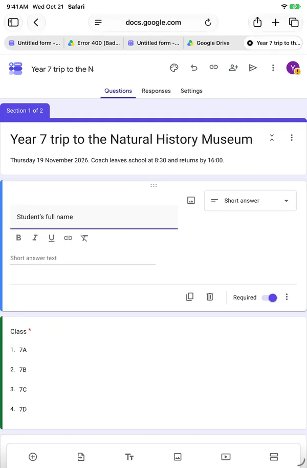The width and height of the screenshot is (307, 468).
Task: Edit the trip date description text
Action: click(x=117, y=160)
